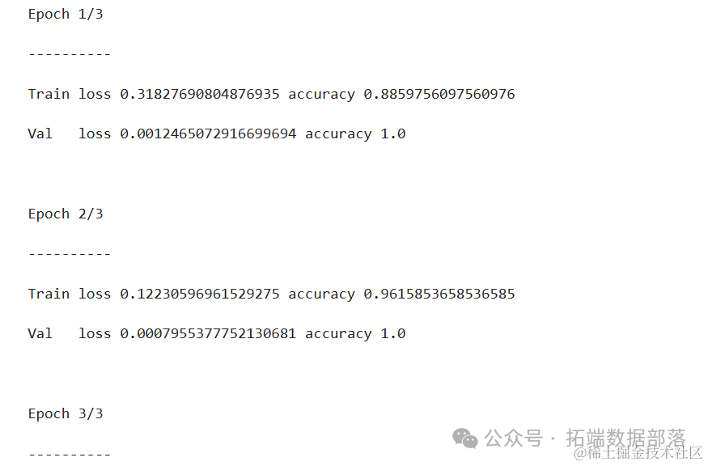This screenshot has width=708, height=466.
Task: Click the Epoch 1/3 heading text
Action: click(66, 14)
